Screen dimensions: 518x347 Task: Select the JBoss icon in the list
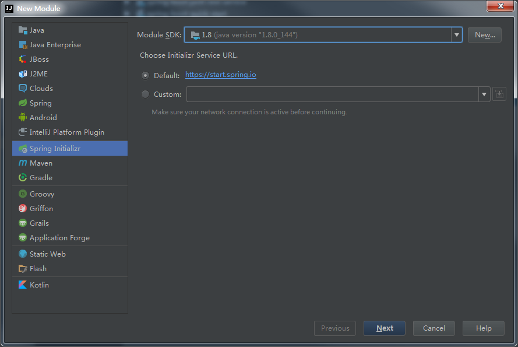click(23, 59)
